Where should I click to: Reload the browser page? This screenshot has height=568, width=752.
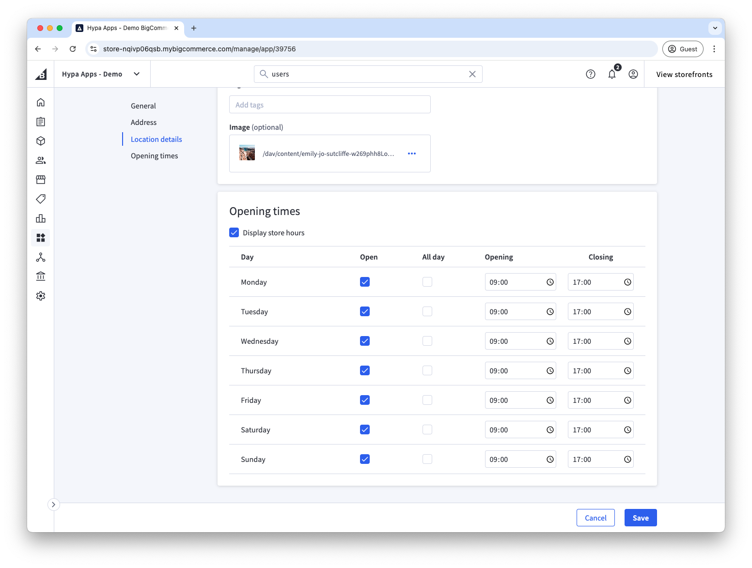73,49
